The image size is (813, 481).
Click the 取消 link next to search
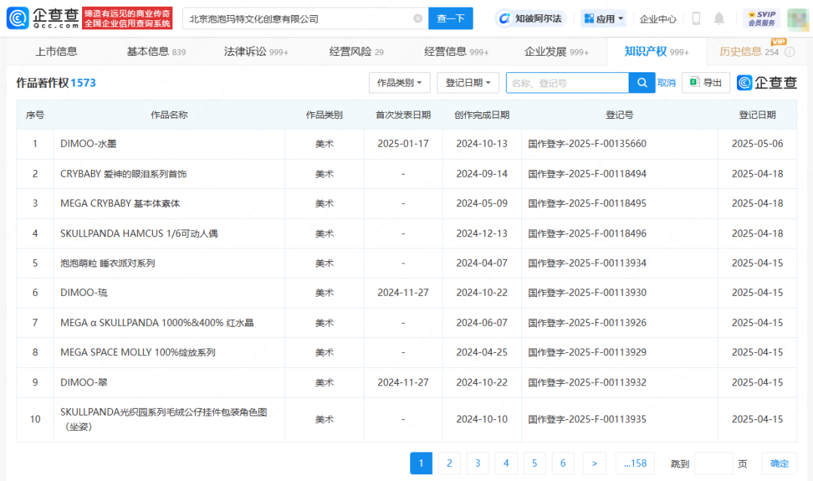[666, 83]
